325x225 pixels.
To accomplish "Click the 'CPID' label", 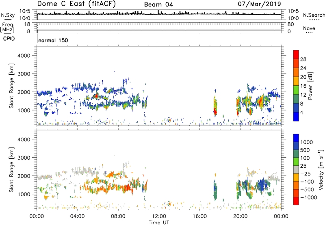I will pos(9,39).
